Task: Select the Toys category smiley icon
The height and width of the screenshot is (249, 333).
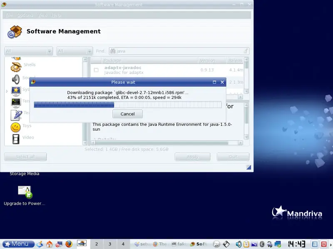Action: click(15, 127)
